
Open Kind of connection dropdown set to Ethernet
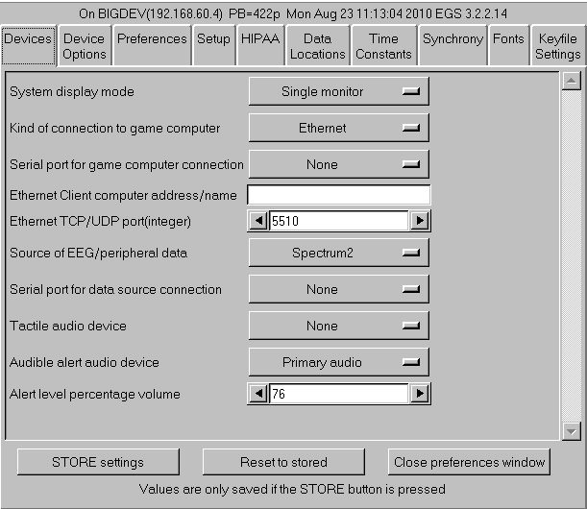(338, 128)
